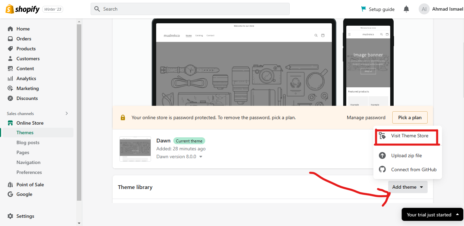
Task: Click the Manage password link
Action: point(366,117)
